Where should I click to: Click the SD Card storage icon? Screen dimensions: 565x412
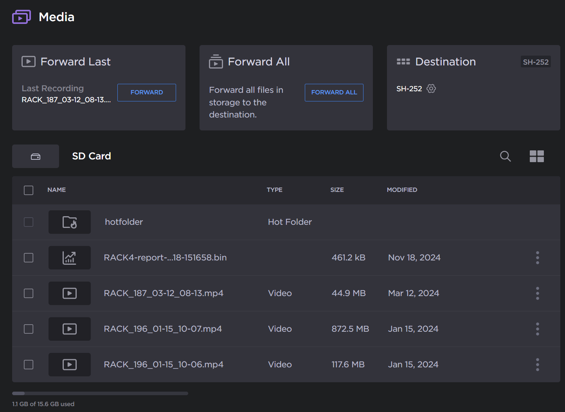35,156
